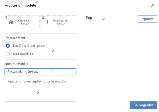The width and height of the screenshot is (159, 112).
Task: Click the upload arrow icon for importing
Action: (48, 22)
